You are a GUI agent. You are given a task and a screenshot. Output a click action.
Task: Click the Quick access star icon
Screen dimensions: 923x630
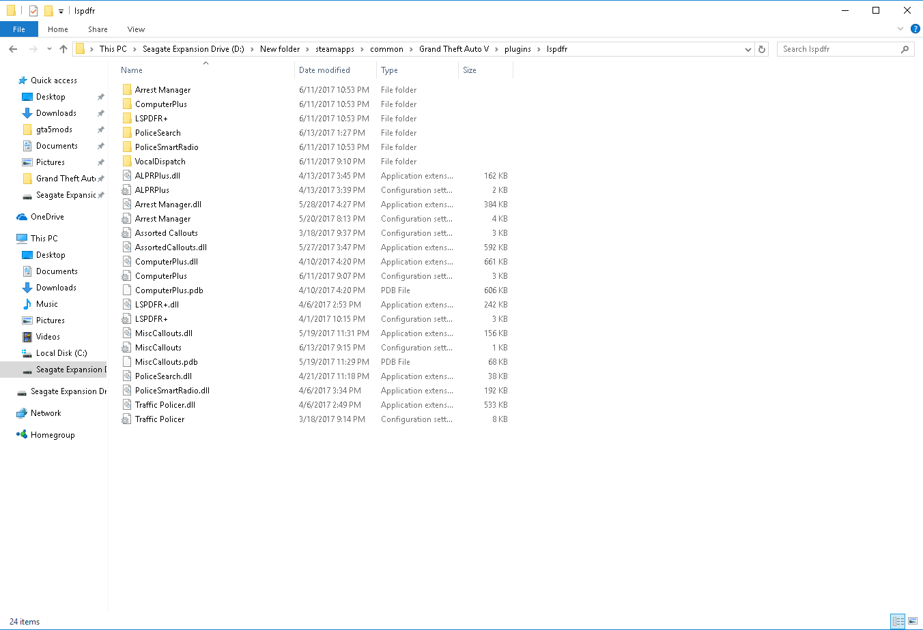23,80
